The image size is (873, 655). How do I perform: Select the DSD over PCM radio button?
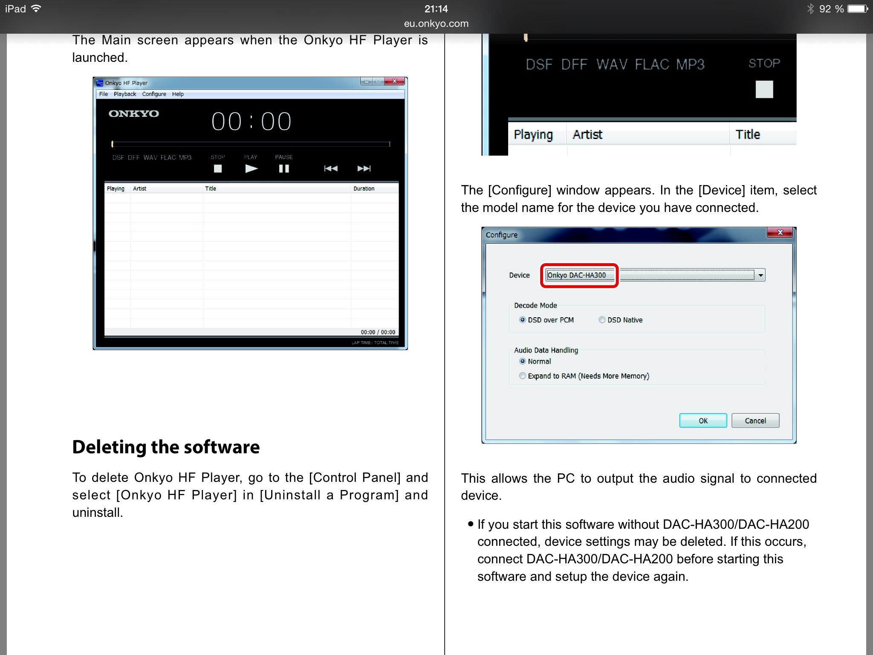pos(523,320)
